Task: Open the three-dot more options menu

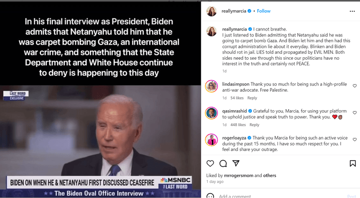Action: click(352, 11)
